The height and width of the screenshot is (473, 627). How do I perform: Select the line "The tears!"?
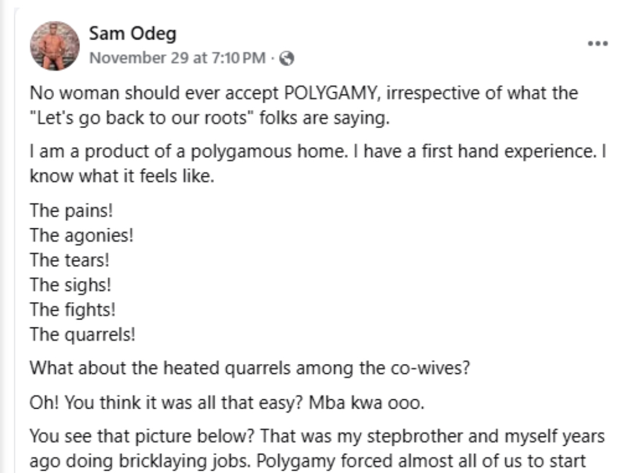69,260
